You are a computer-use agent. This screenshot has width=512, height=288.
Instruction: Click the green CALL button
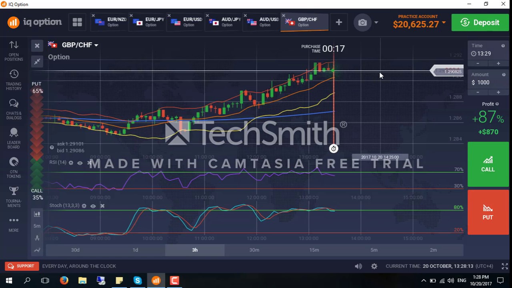(x=488, y=164)
